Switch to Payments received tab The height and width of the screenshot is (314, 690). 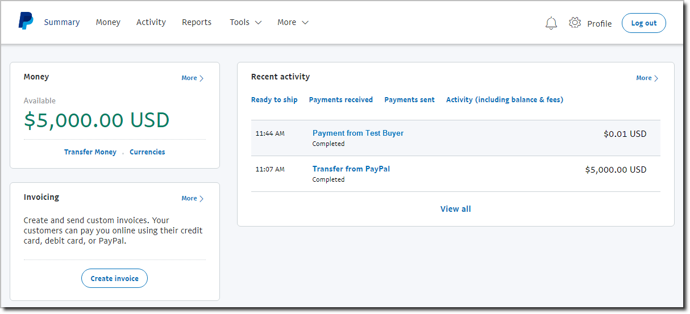(x=341, y=100)
